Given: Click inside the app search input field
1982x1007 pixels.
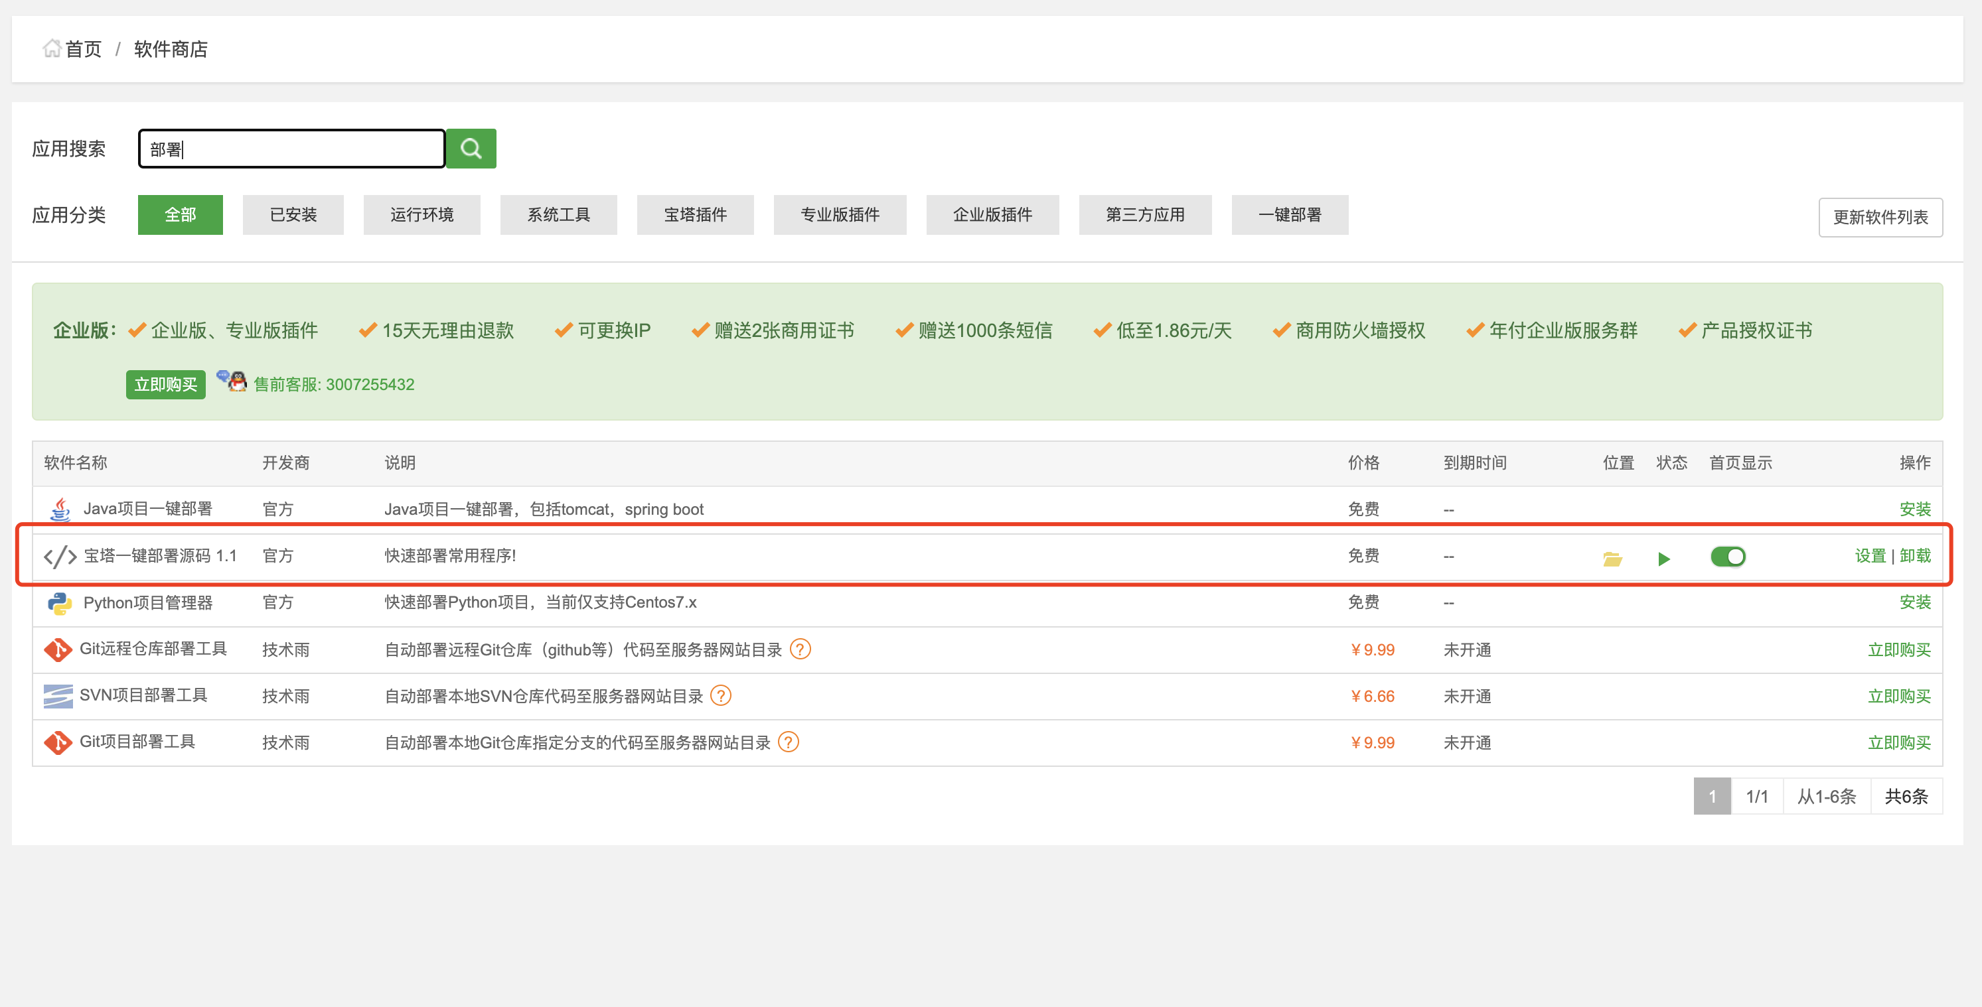Looking at the screenshot, I should point(291,147).
